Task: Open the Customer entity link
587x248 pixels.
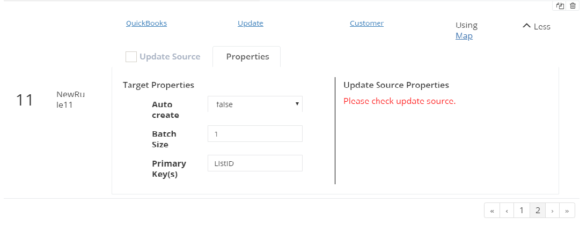Action: [366, 24]
